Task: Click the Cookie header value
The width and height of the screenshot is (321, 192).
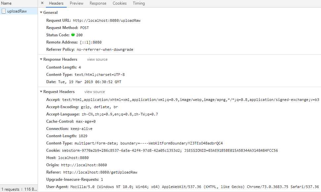Action: click(170, 150)
